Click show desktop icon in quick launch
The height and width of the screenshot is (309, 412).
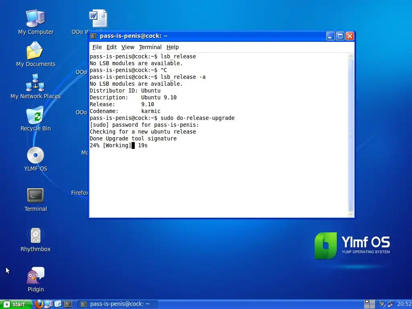pos(58,304)
